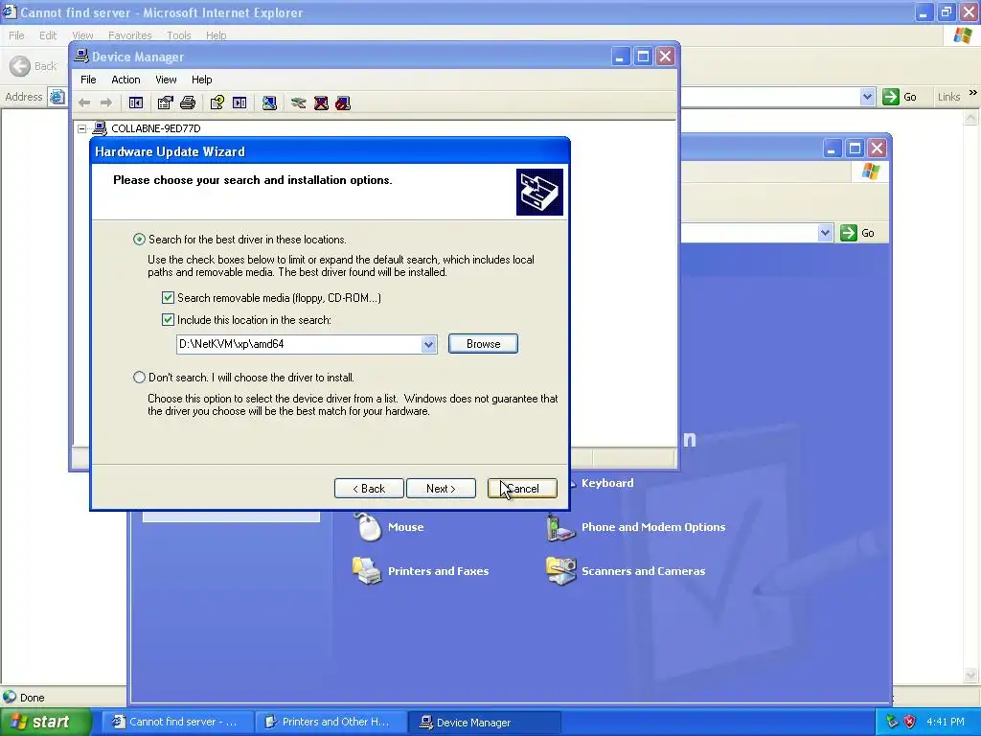Open the Scanners and Cameras link
This screenshot has height=736, width=981.
[643, 571]
